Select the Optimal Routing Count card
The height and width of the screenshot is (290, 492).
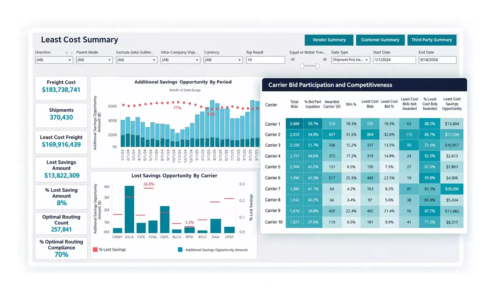61,223
